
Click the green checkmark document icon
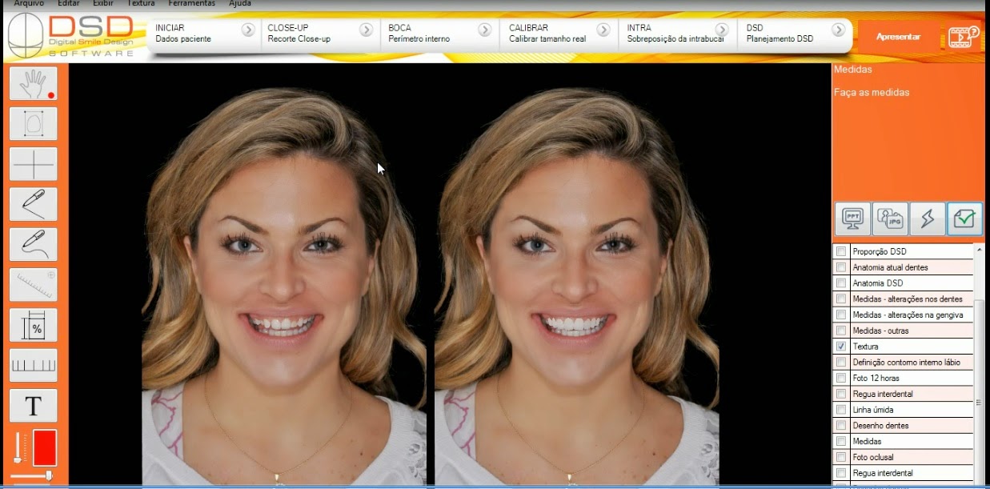(x=964, y=218)
